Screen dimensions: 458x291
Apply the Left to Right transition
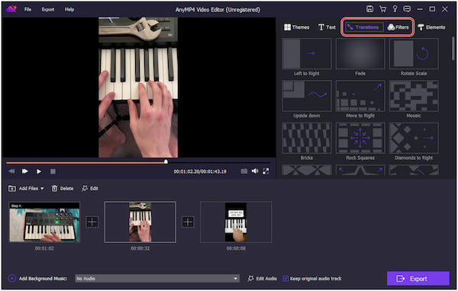point(307,54)
